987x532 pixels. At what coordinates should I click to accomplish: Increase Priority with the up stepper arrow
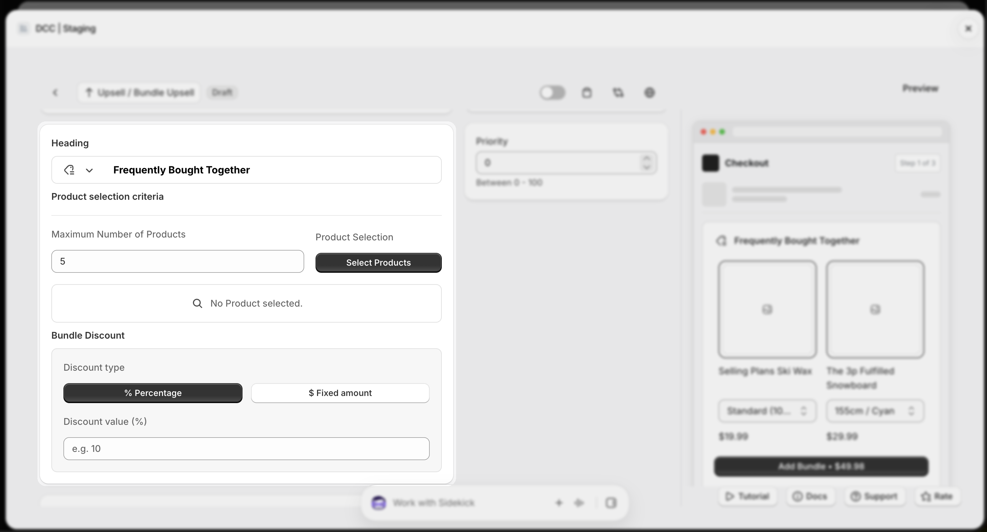[x=647, y=158]
